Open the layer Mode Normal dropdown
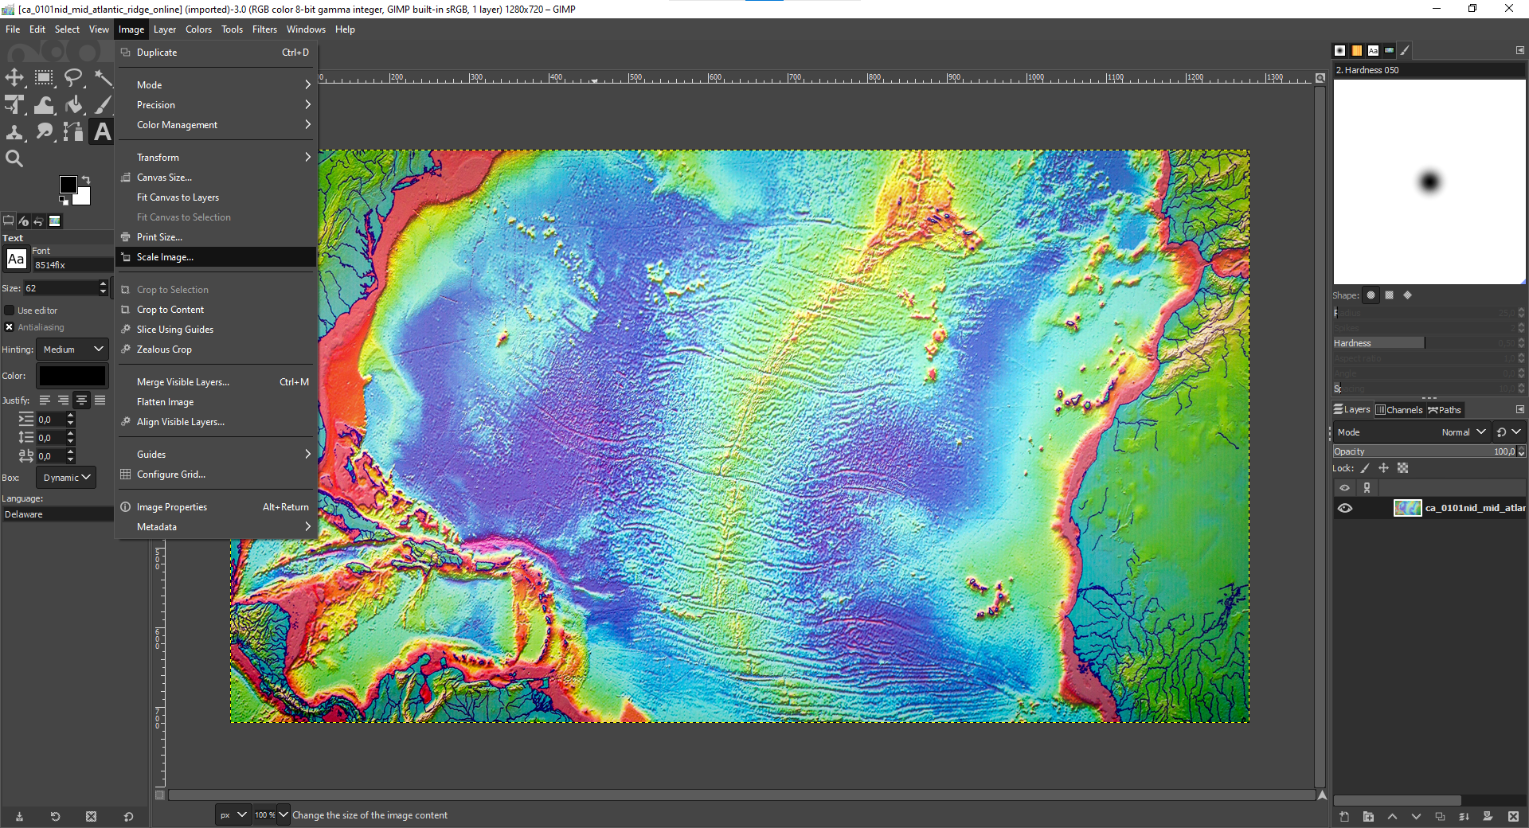Viewport: 1529px width, 828px height. (x=1410, y=432)
